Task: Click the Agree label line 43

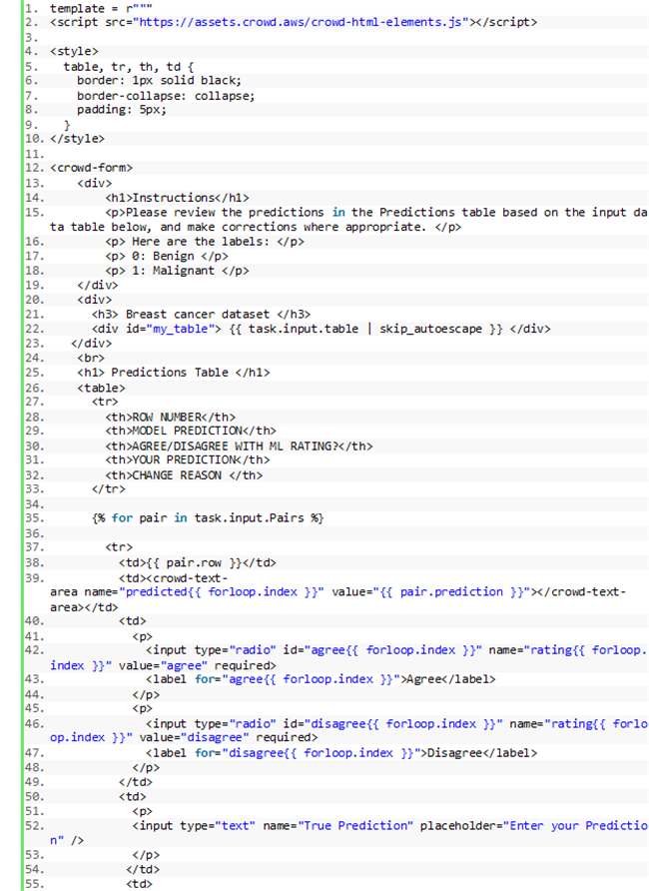Action: (x=321, y=679)
